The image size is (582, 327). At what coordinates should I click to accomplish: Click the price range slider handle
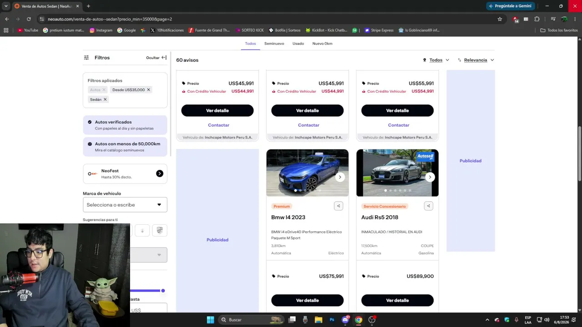[163, 291]
